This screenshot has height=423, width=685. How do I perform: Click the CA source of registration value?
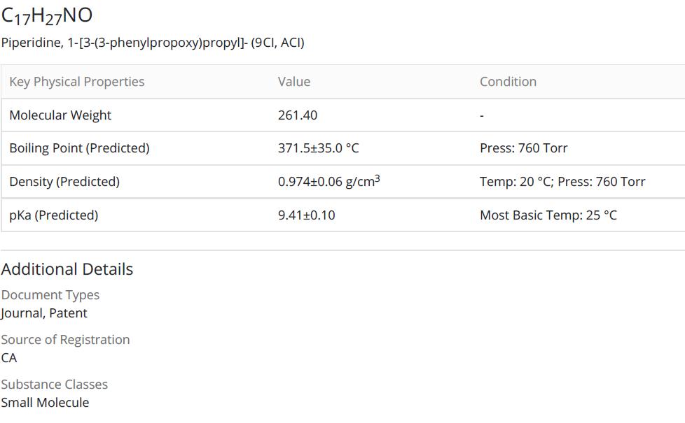coord(9,358)
